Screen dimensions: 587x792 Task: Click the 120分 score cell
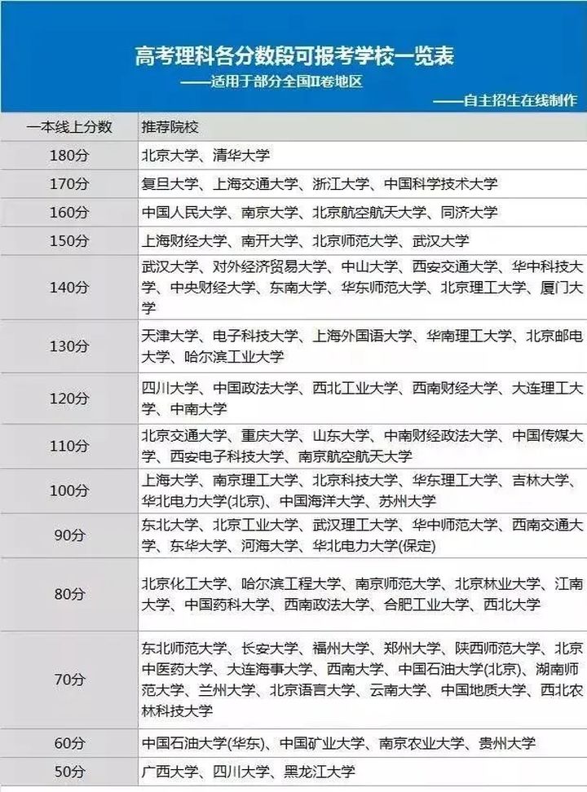pos(68,398)
